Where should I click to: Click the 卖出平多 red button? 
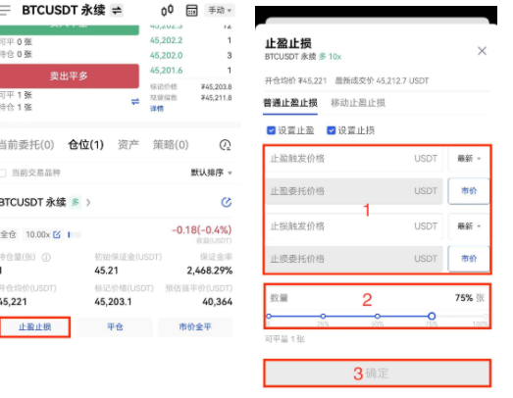(x=69, y=76)
